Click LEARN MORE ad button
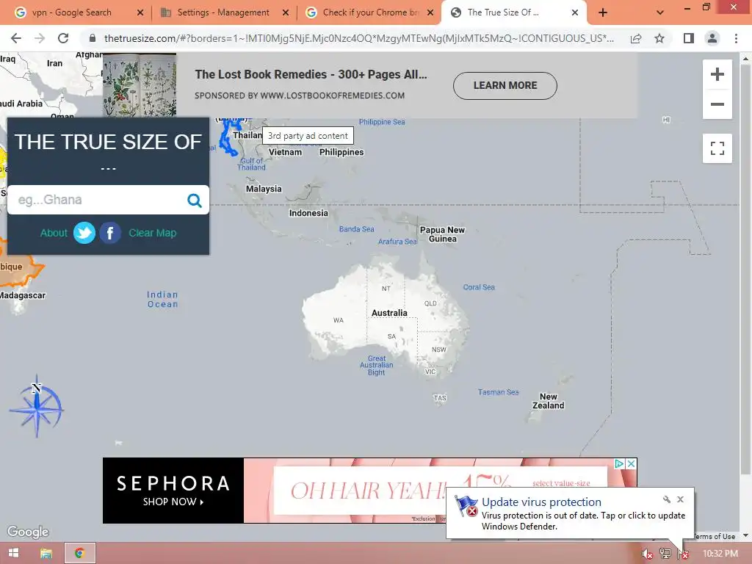Screen dimensions: 752x564 click(x=505, y=86)
